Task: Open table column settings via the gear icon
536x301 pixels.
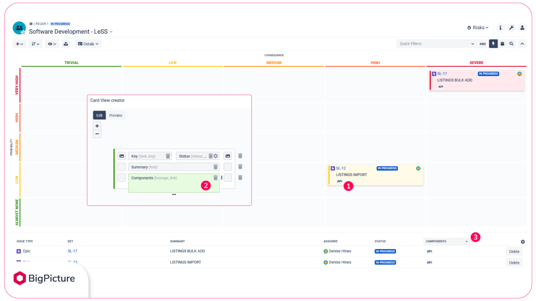Action: (522, 241)
